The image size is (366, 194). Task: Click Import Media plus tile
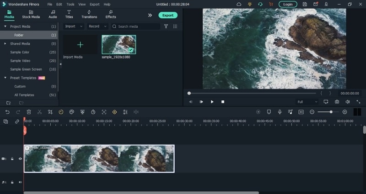80,45
